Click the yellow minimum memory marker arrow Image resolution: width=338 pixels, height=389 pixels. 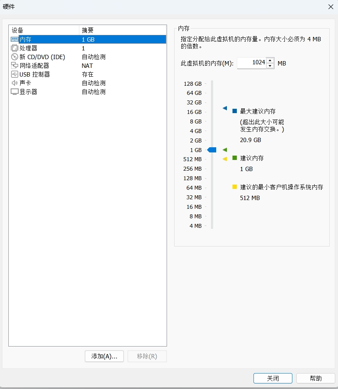[x=225, y=159]
